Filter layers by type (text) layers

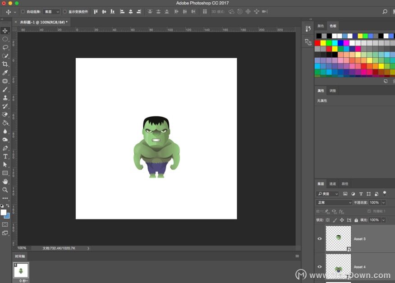pos(361,194)
